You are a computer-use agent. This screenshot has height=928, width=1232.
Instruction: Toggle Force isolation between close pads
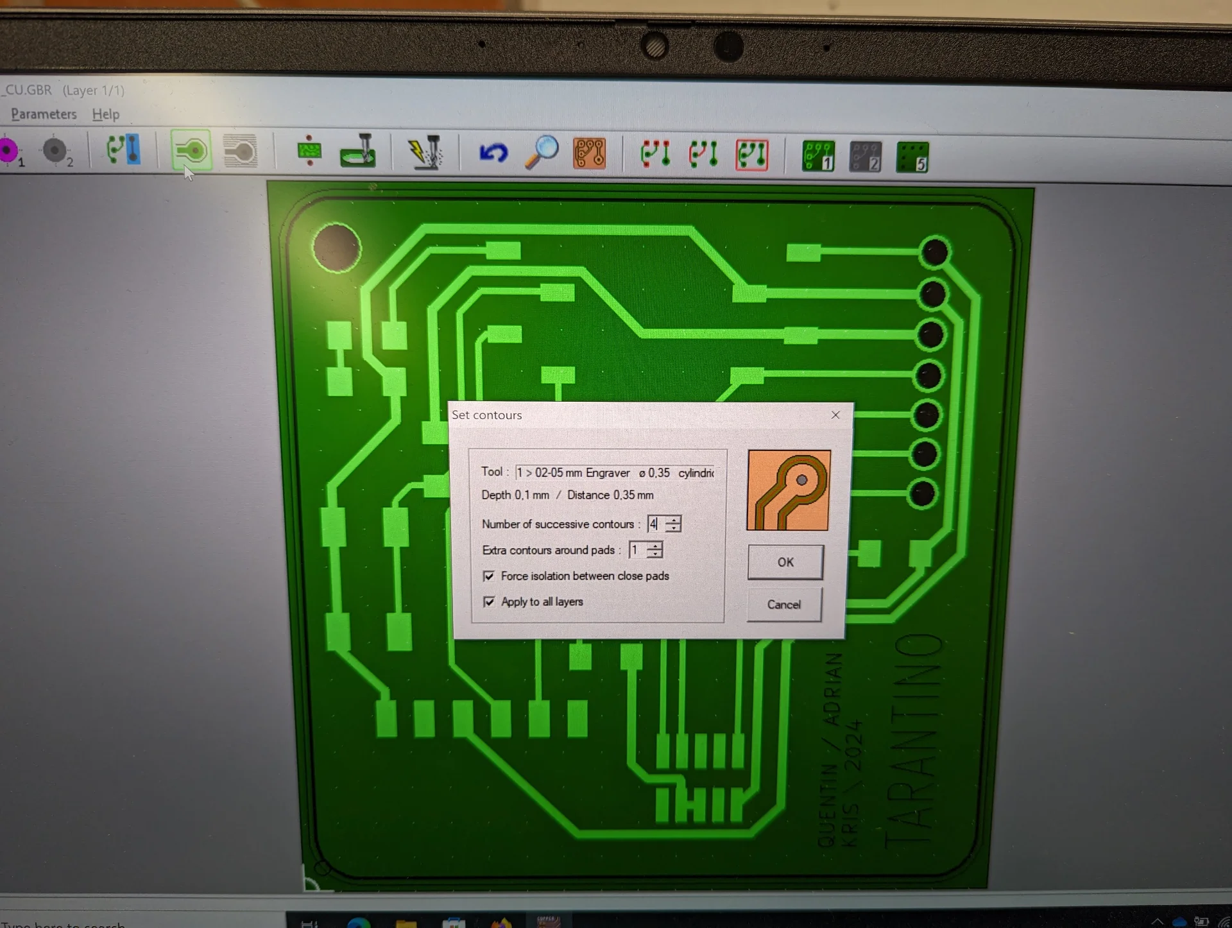pos(490,576)
